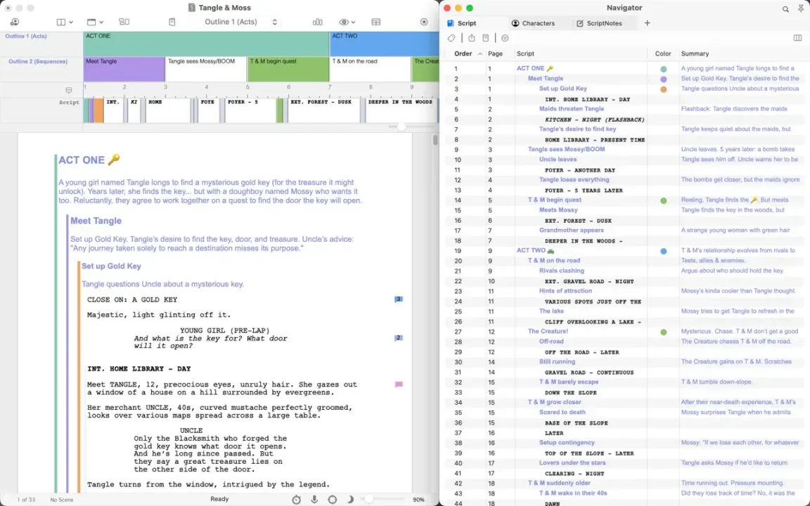Click the tag icon in Navigator
Screen dimensions: 810x506
[x=451, y=38]
